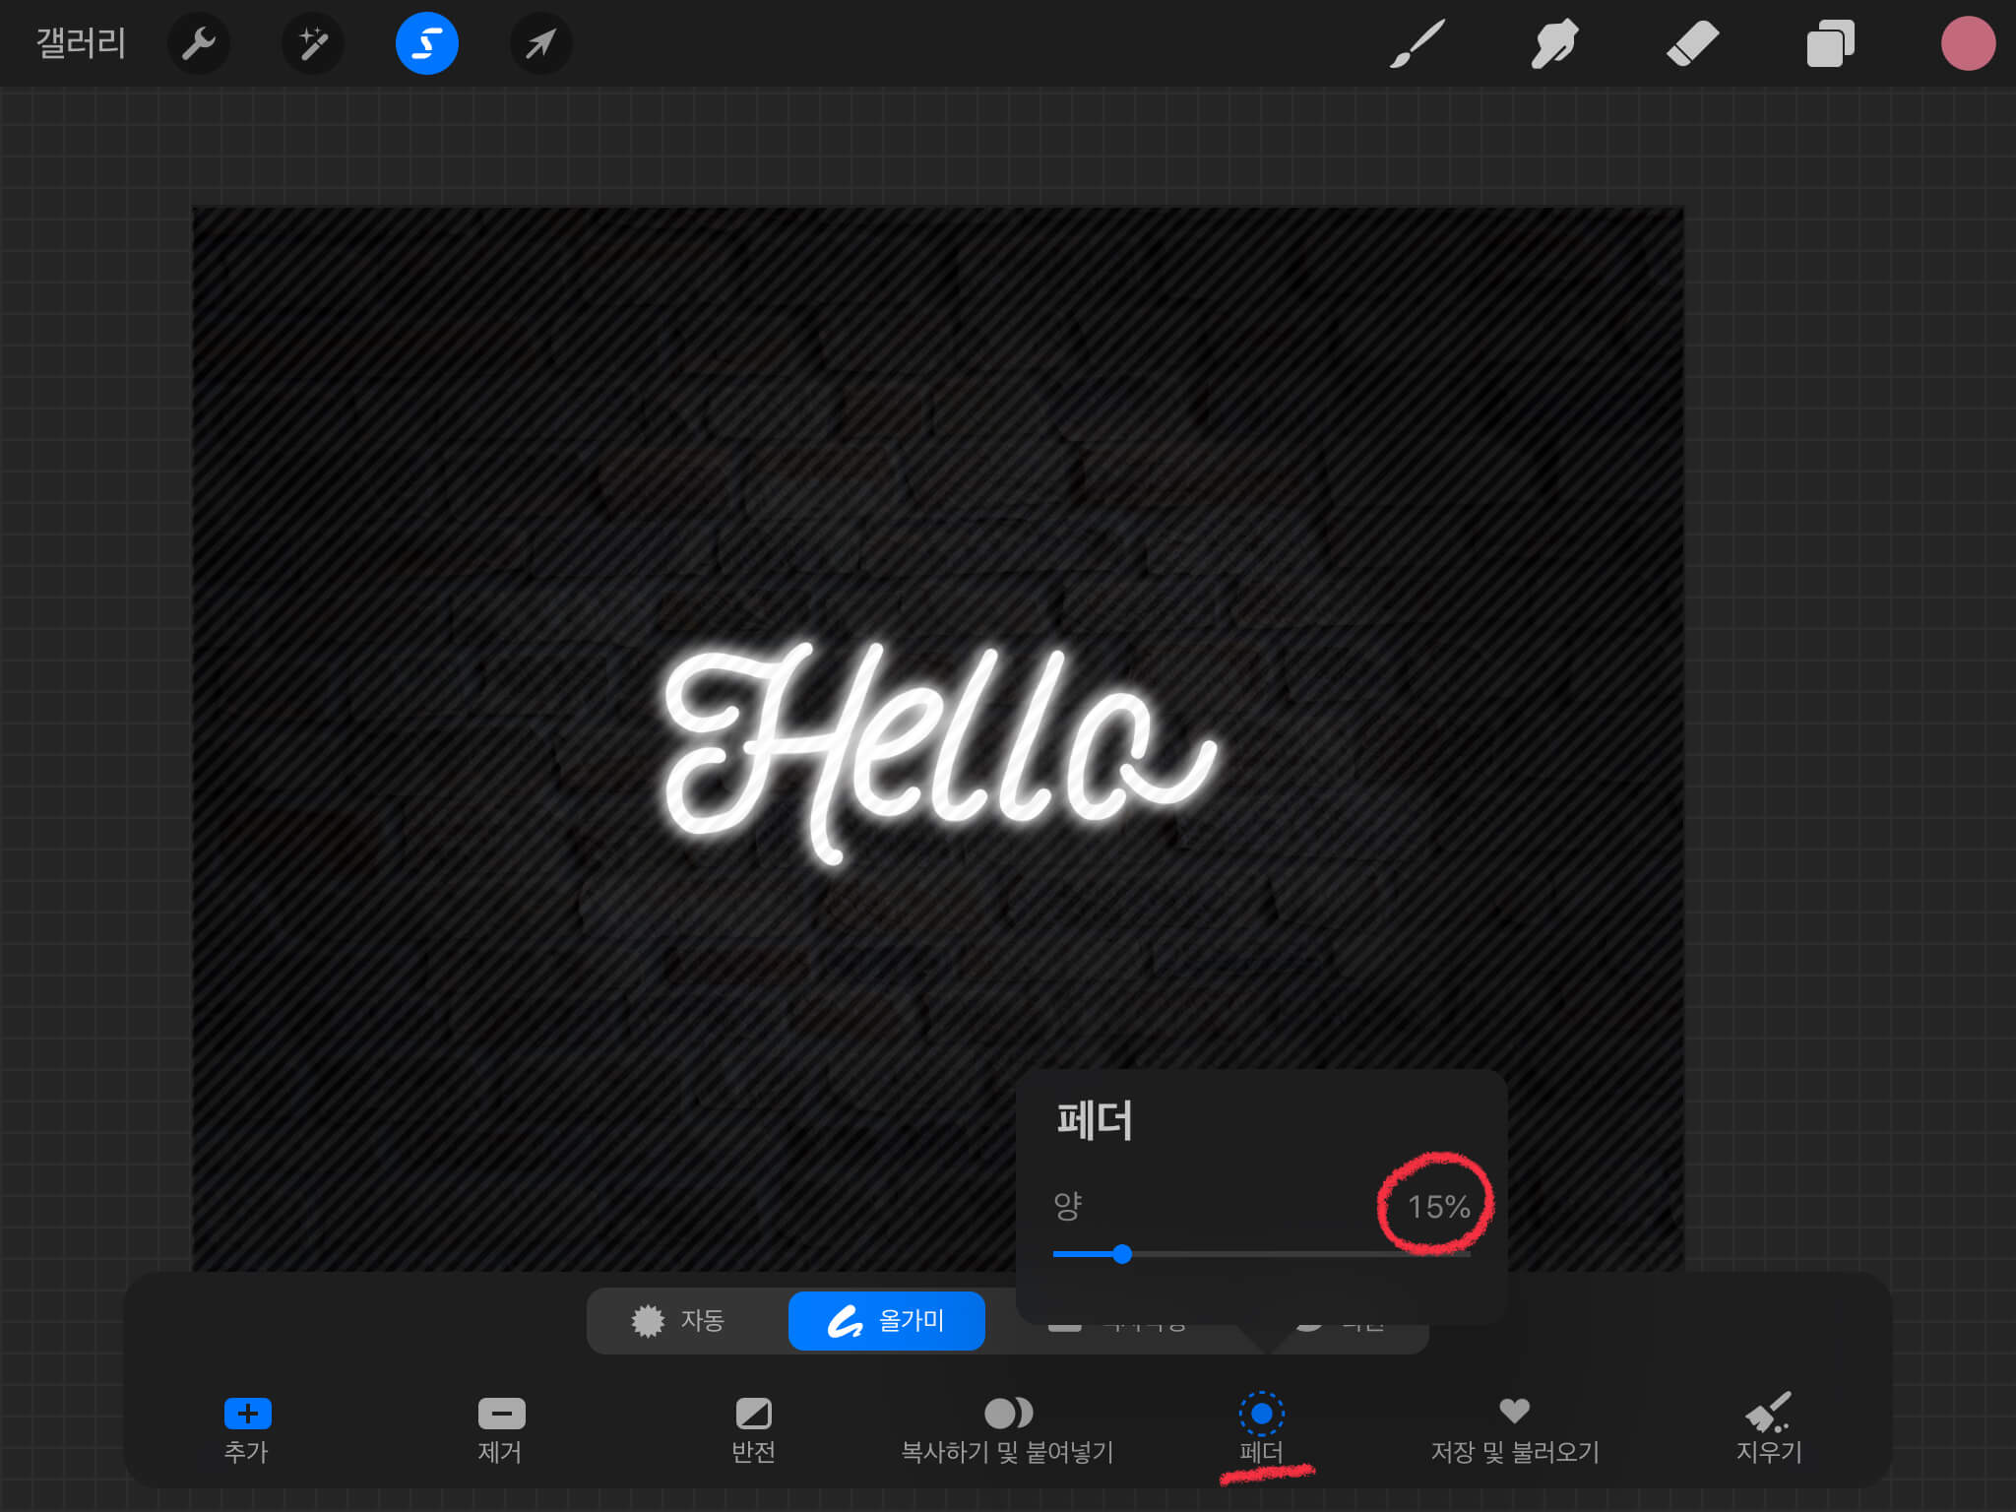Image resolution: width=2016 pixels, height=1512 pixels.
Task: Select the Smudge tool
Action: pyautogui.click(x=1554, y=43)
